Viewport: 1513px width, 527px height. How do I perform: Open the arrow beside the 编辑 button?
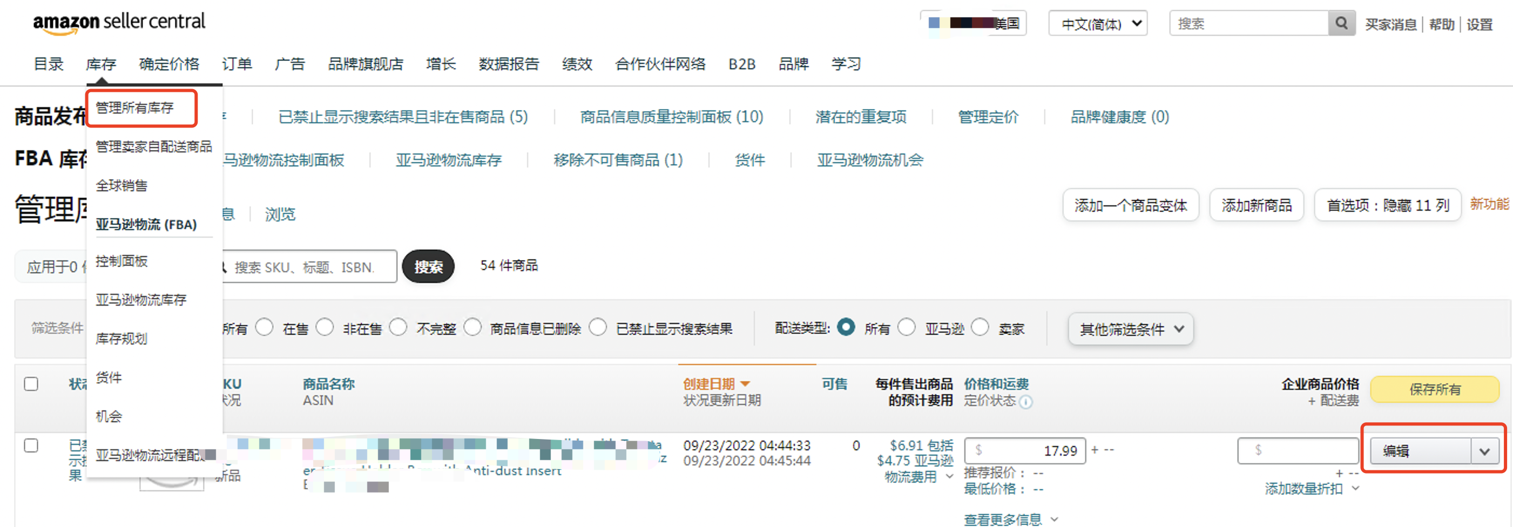click(1485, 451)
